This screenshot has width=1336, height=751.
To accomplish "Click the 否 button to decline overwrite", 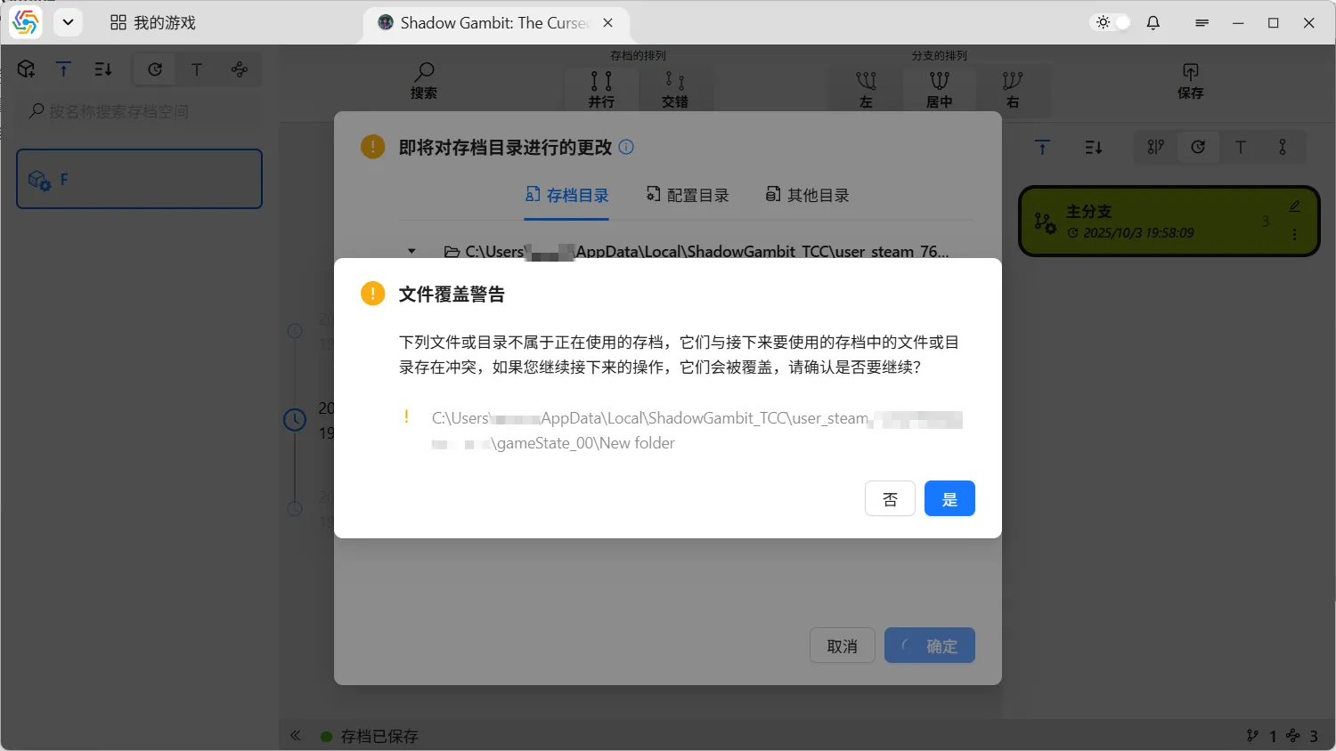I will click(890, 498).
